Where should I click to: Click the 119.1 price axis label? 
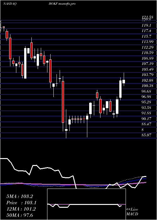tap(146, 25)
